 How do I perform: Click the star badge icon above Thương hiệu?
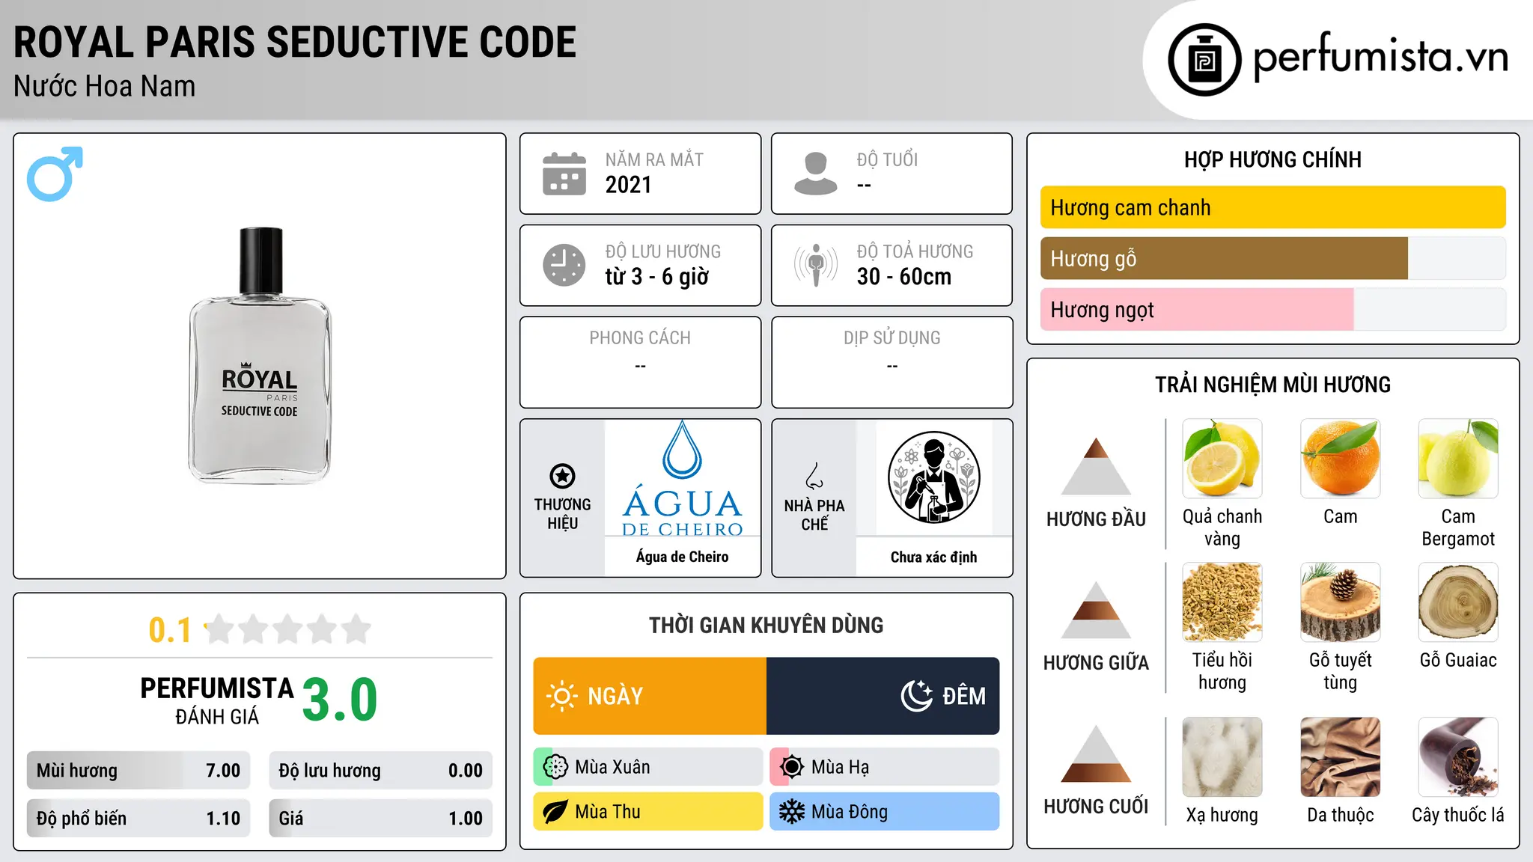[x=562, y=476]
